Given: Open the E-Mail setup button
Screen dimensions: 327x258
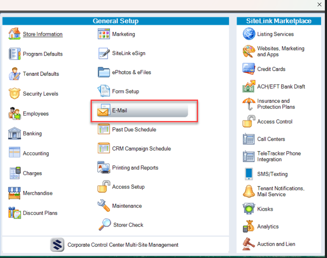Looking at the screenshot, I should point(142,111).
